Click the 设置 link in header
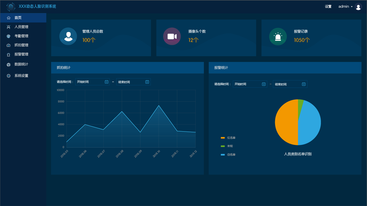 click(x=328, y=7)
